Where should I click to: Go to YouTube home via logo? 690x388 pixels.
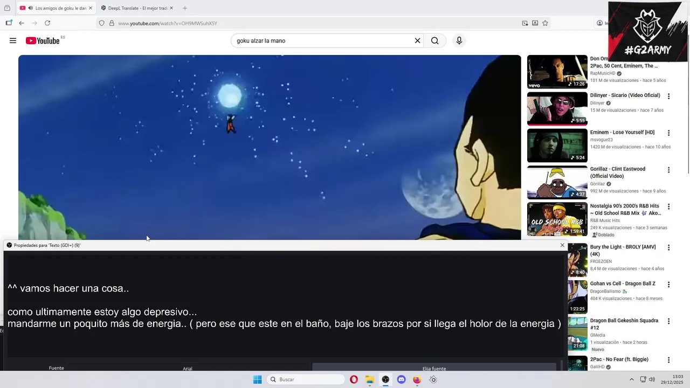pos(43,41)
